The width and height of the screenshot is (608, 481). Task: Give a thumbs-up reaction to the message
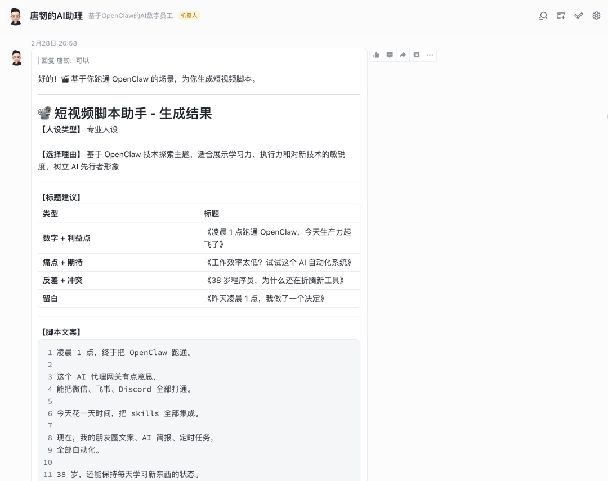pyautogui.click(x=376, y=55)
